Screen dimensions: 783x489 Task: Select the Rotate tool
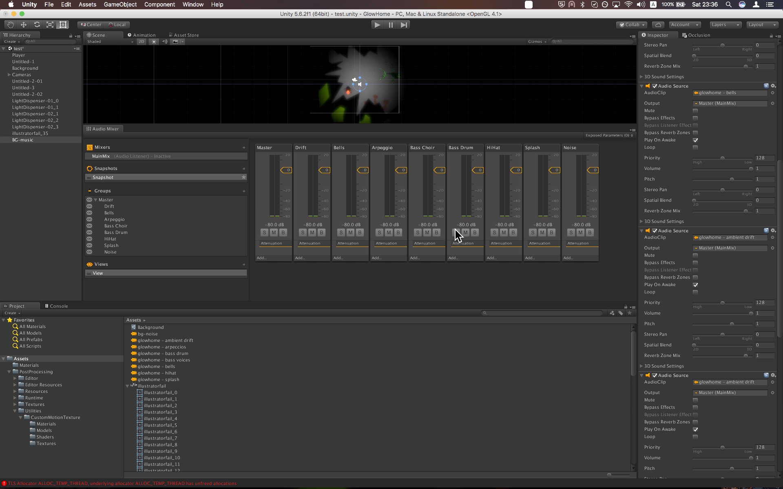pyautogui.click(x=37, y=25)
